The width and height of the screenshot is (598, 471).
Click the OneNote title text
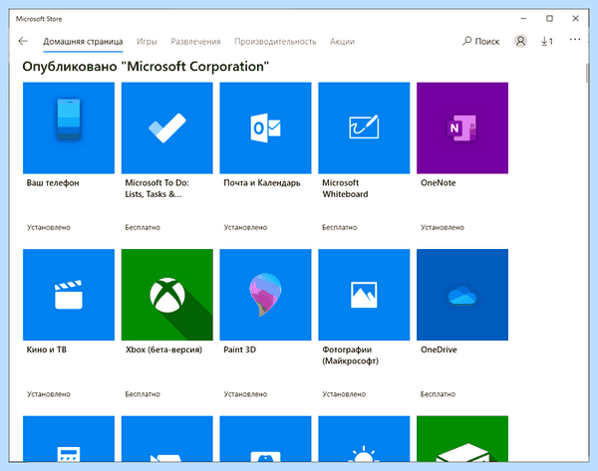[x=439, y=183]
